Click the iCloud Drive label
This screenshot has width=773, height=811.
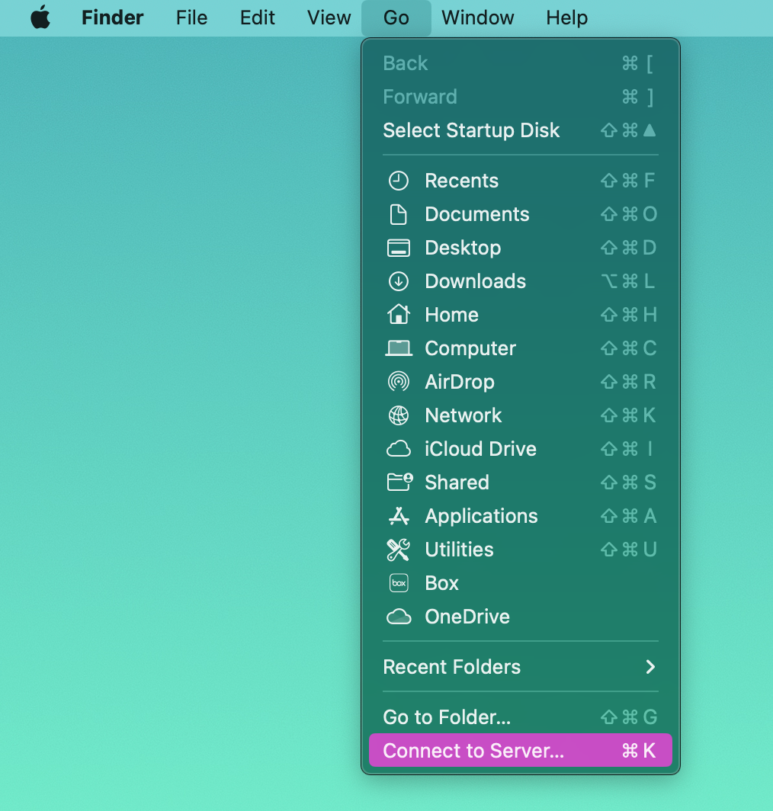click(x=481, y=449)
